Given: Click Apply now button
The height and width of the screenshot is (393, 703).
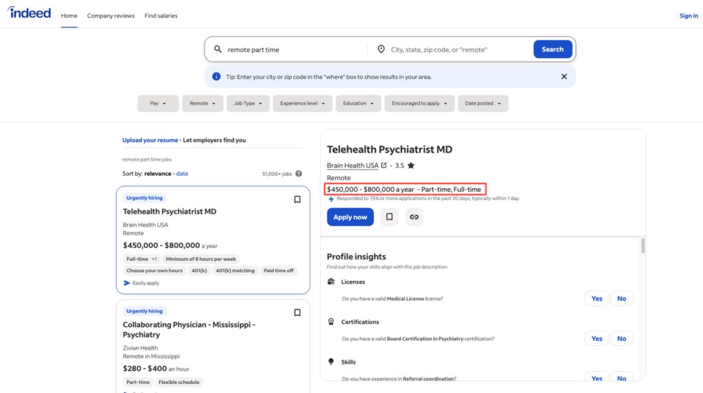Looking at the screenshot, I should [350, 217].
